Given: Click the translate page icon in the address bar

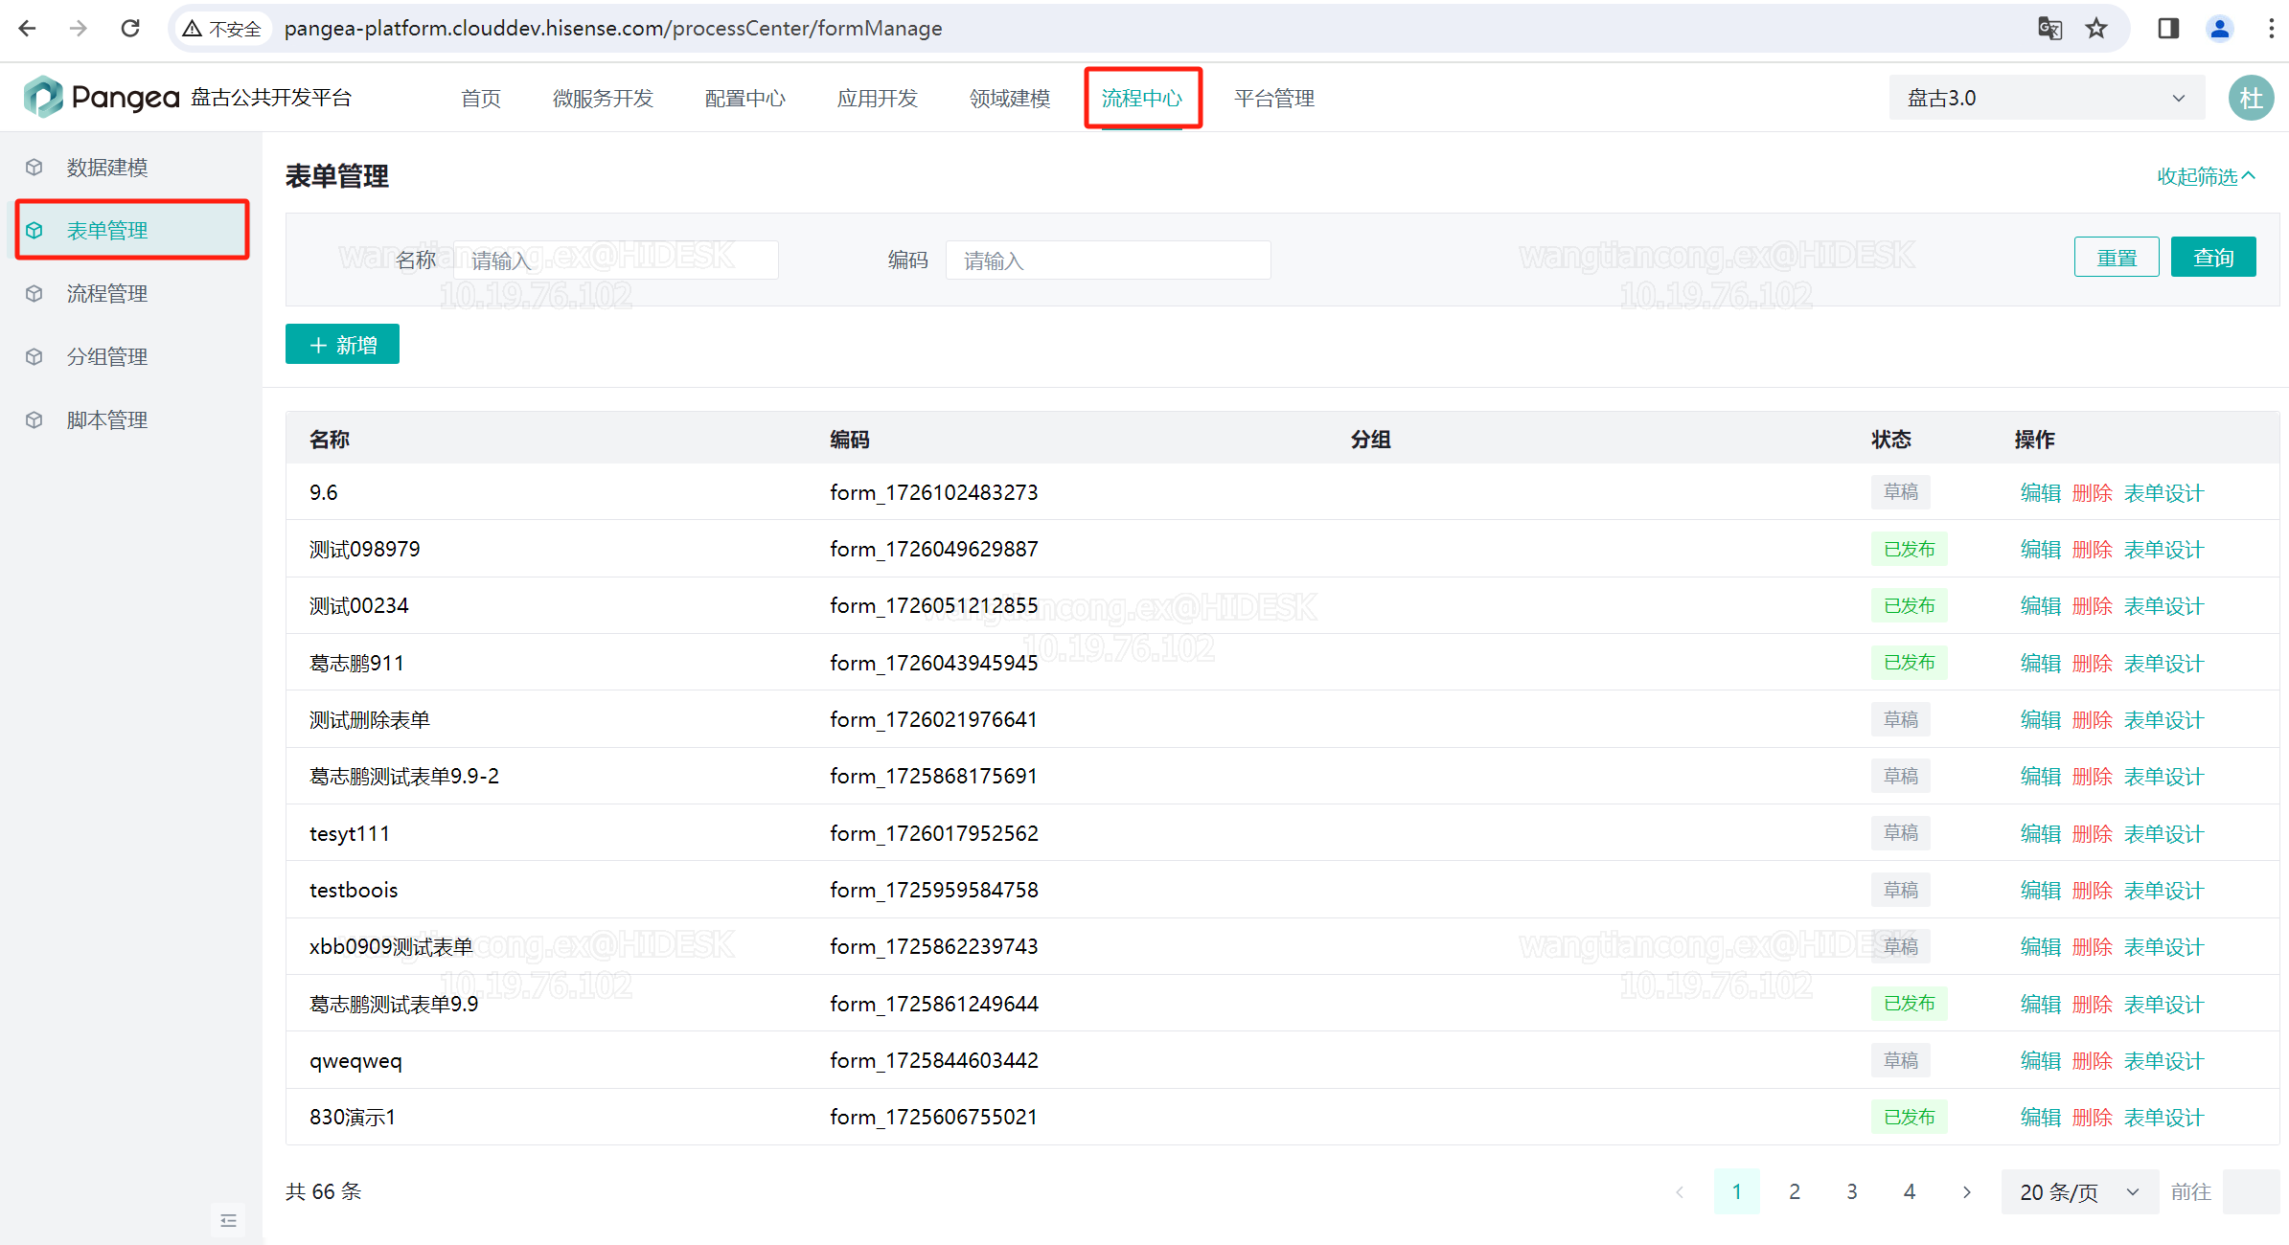Looking at the screenshot, I should [2049, 29].
